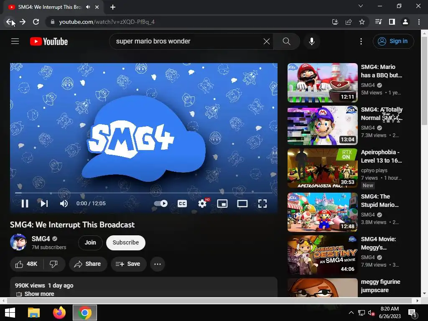Click 'cphyo plays' channel name

click(x=374, y=171)
